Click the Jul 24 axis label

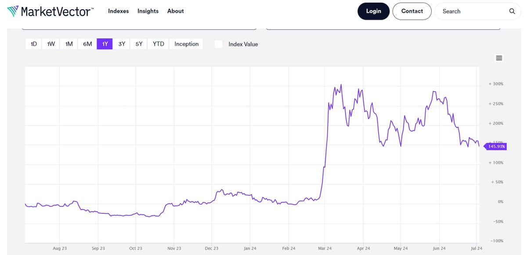(x=476, y=248)
